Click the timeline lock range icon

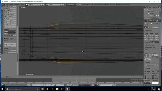click(x=30, y=85)
